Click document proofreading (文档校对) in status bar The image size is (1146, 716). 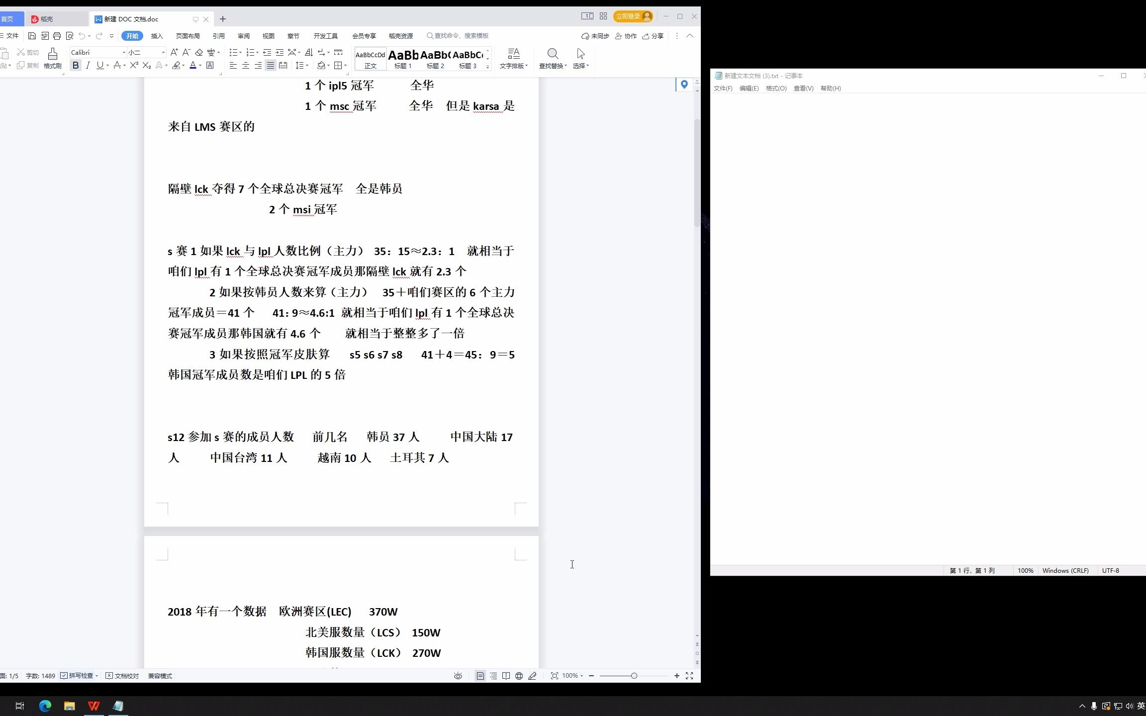tap(122, 676)
